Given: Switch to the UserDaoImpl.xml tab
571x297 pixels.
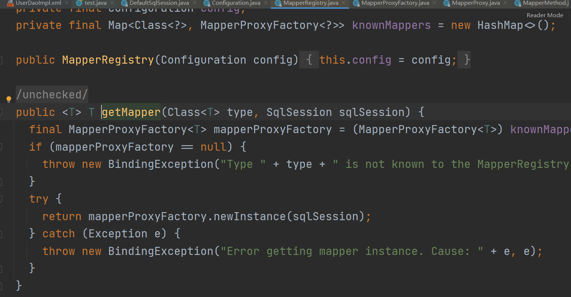Looking at the screenshot, I should (38, 3).
